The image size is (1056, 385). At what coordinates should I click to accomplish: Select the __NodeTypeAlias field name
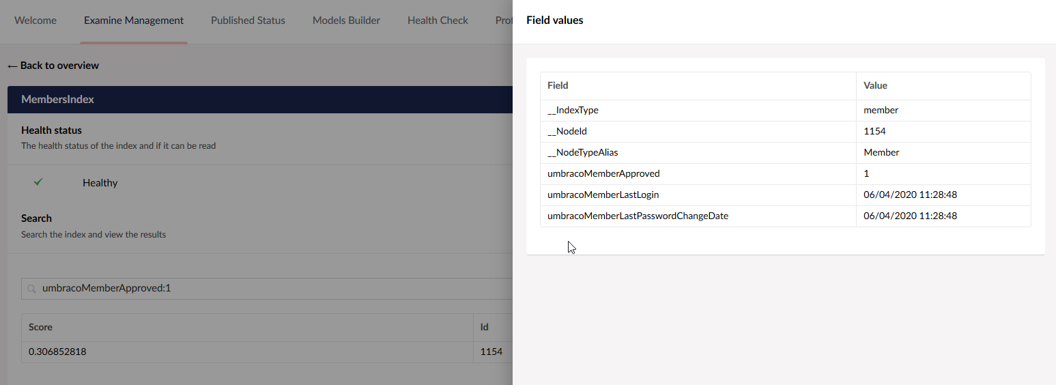582,152
